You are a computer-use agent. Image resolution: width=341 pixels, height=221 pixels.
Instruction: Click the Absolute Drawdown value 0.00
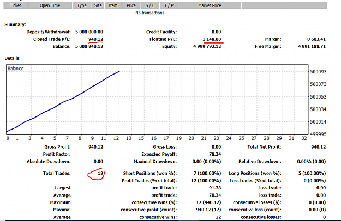pyautogui.click(x=98, y=162)
